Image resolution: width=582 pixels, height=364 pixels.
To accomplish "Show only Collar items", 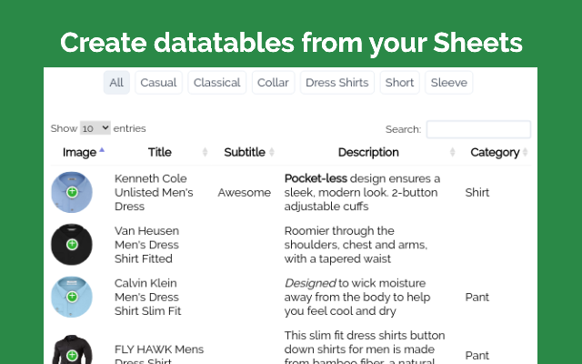I will click(273, 83).
